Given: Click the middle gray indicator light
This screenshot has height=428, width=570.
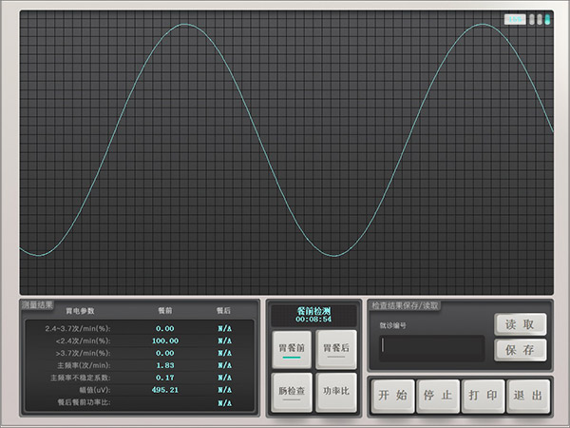Looking at the screenshot, I should pos(540,19).
